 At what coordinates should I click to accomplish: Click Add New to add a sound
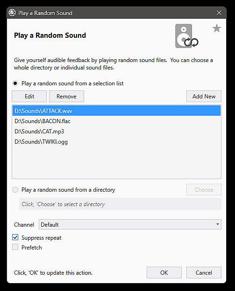(204, 97)
